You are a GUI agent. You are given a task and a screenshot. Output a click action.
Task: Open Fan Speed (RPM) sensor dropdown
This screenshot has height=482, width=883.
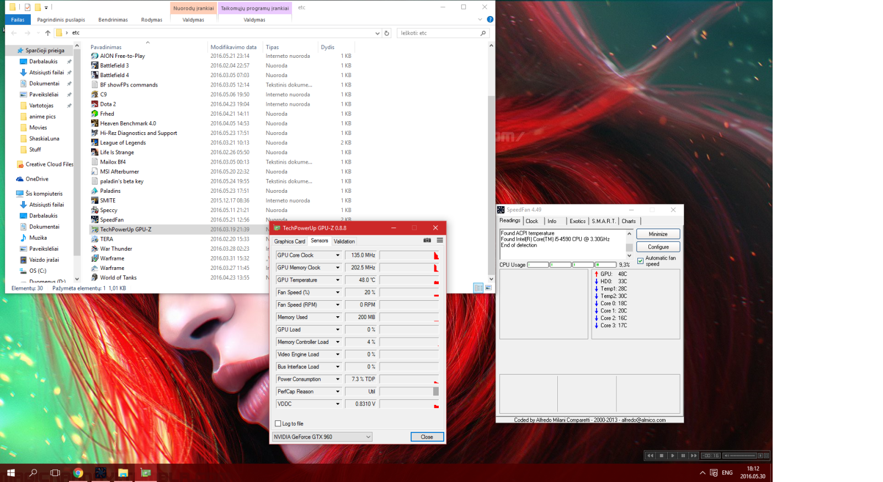338,305
